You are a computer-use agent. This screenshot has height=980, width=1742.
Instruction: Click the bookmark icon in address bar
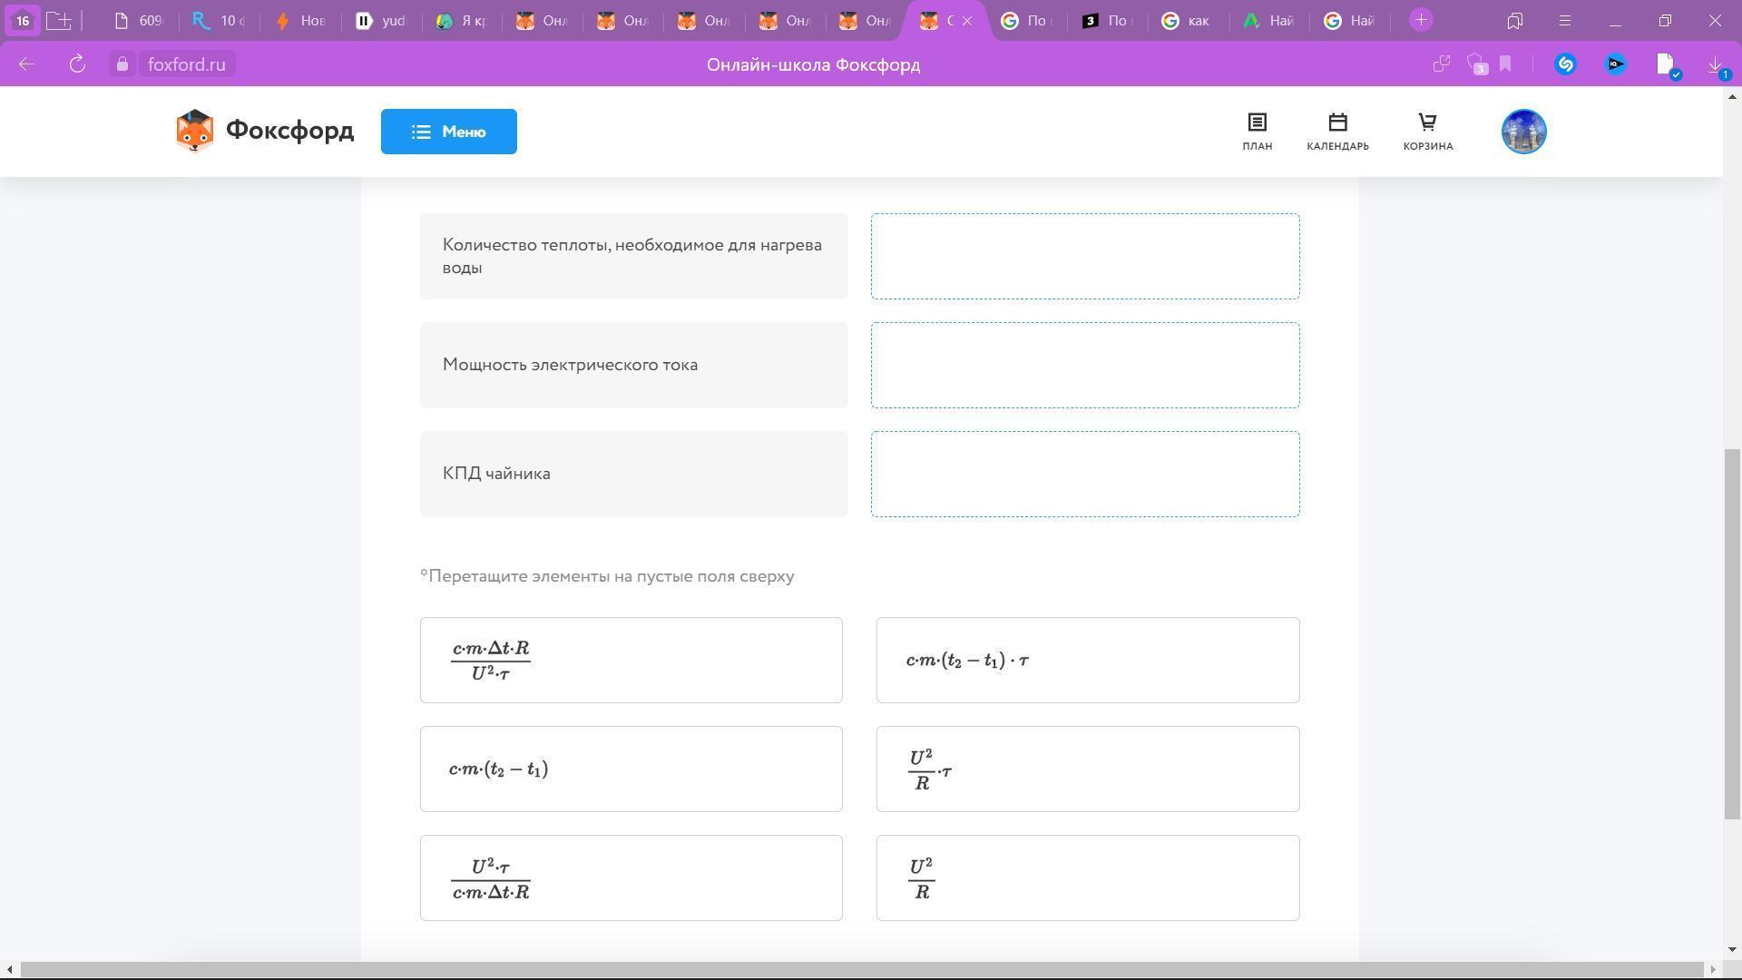tap(1505, 64)
